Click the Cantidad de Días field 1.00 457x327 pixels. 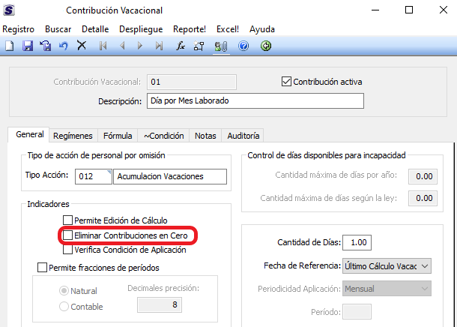pyautogui.click(x=357, y=242)
